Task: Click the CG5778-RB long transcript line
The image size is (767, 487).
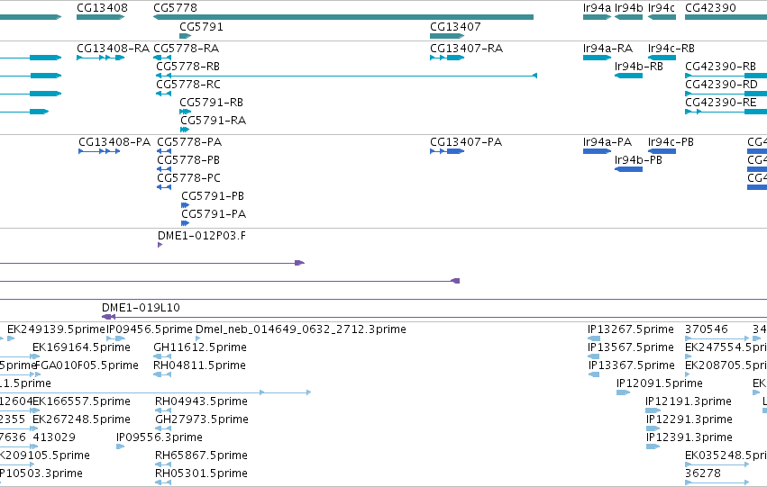Action: tap(346, 76)
